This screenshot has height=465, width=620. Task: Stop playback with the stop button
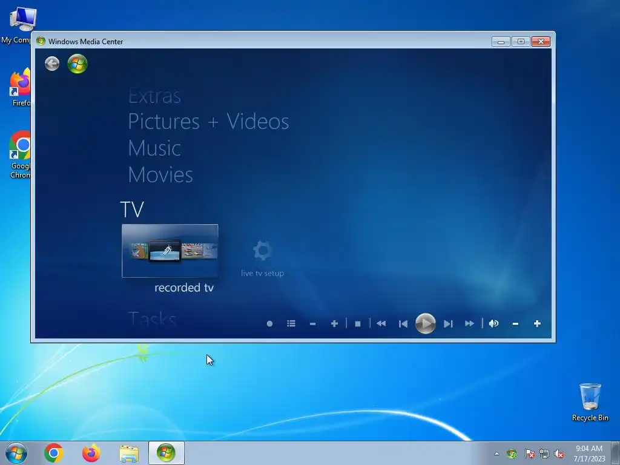coord(358,324)
